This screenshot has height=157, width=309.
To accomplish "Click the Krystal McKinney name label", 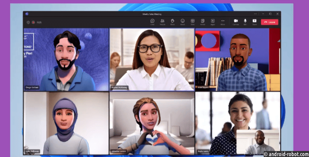I will pyautogui.click(x=119, y=87).
